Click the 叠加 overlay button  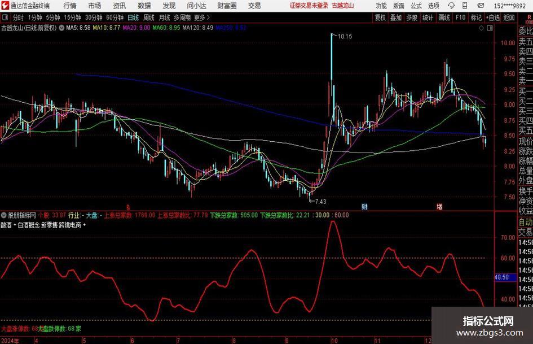click(x=396, y=18)
